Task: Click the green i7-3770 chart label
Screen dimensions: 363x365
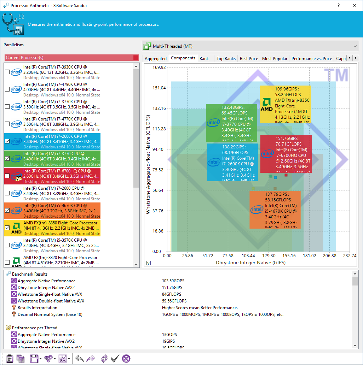Action: point(231,123)
